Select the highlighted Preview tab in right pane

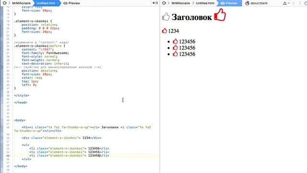(x=229, y=3)
